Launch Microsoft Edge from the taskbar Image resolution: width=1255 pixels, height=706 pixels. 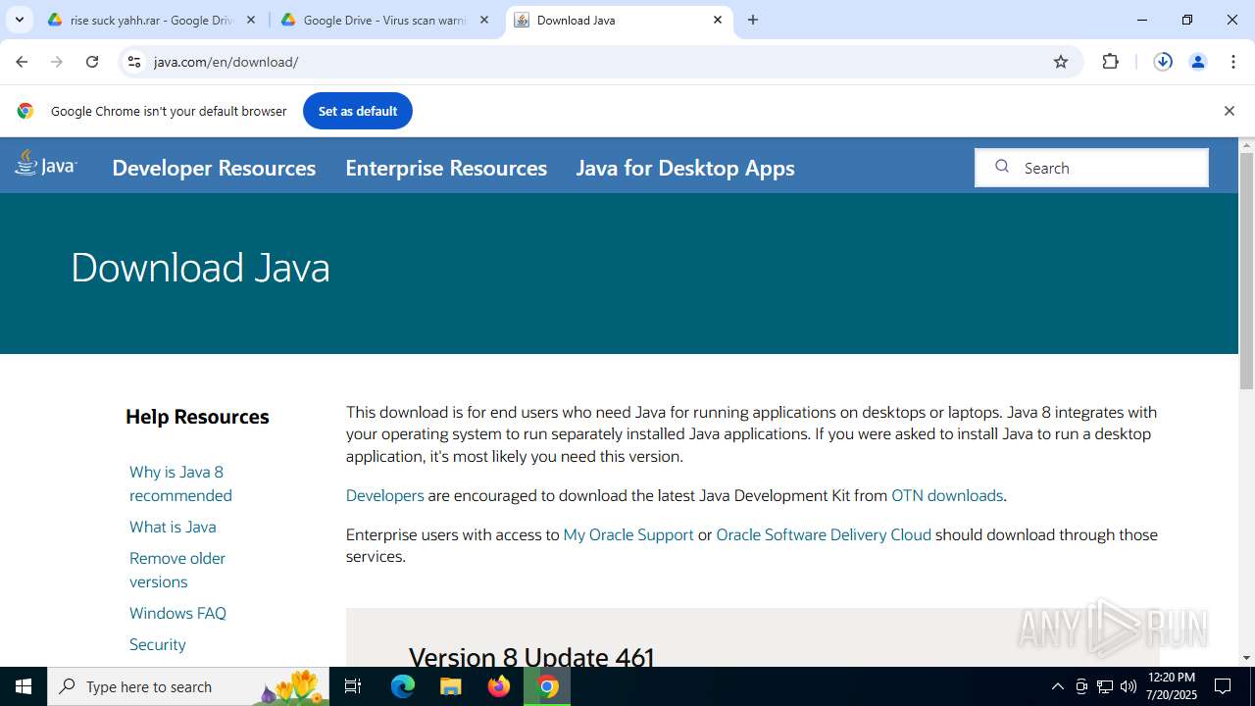(x=403, y=686)
